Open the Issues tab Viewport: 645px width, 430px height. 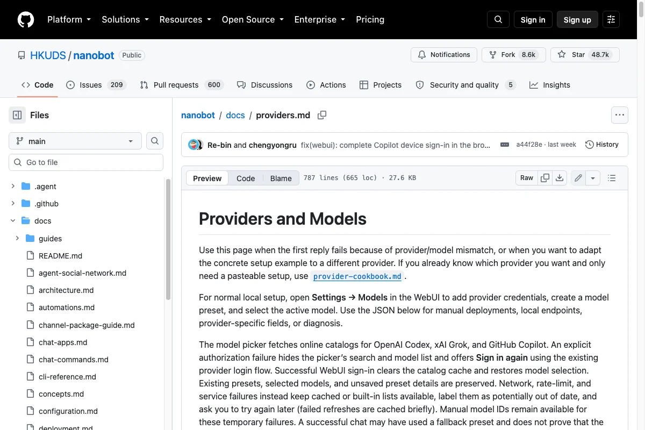click(x=95, y=85)
